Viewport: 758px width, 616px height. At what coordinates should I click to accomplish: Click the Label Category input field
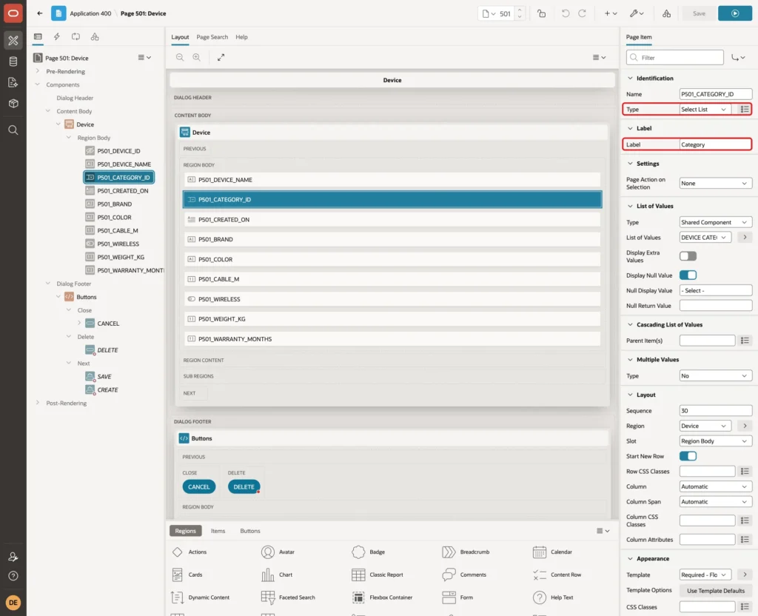pyautogui.click(x=716, y=144)
